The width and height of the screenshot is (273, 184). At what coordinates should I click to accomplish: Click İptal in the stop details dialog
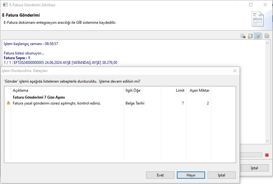pos(221,175)
